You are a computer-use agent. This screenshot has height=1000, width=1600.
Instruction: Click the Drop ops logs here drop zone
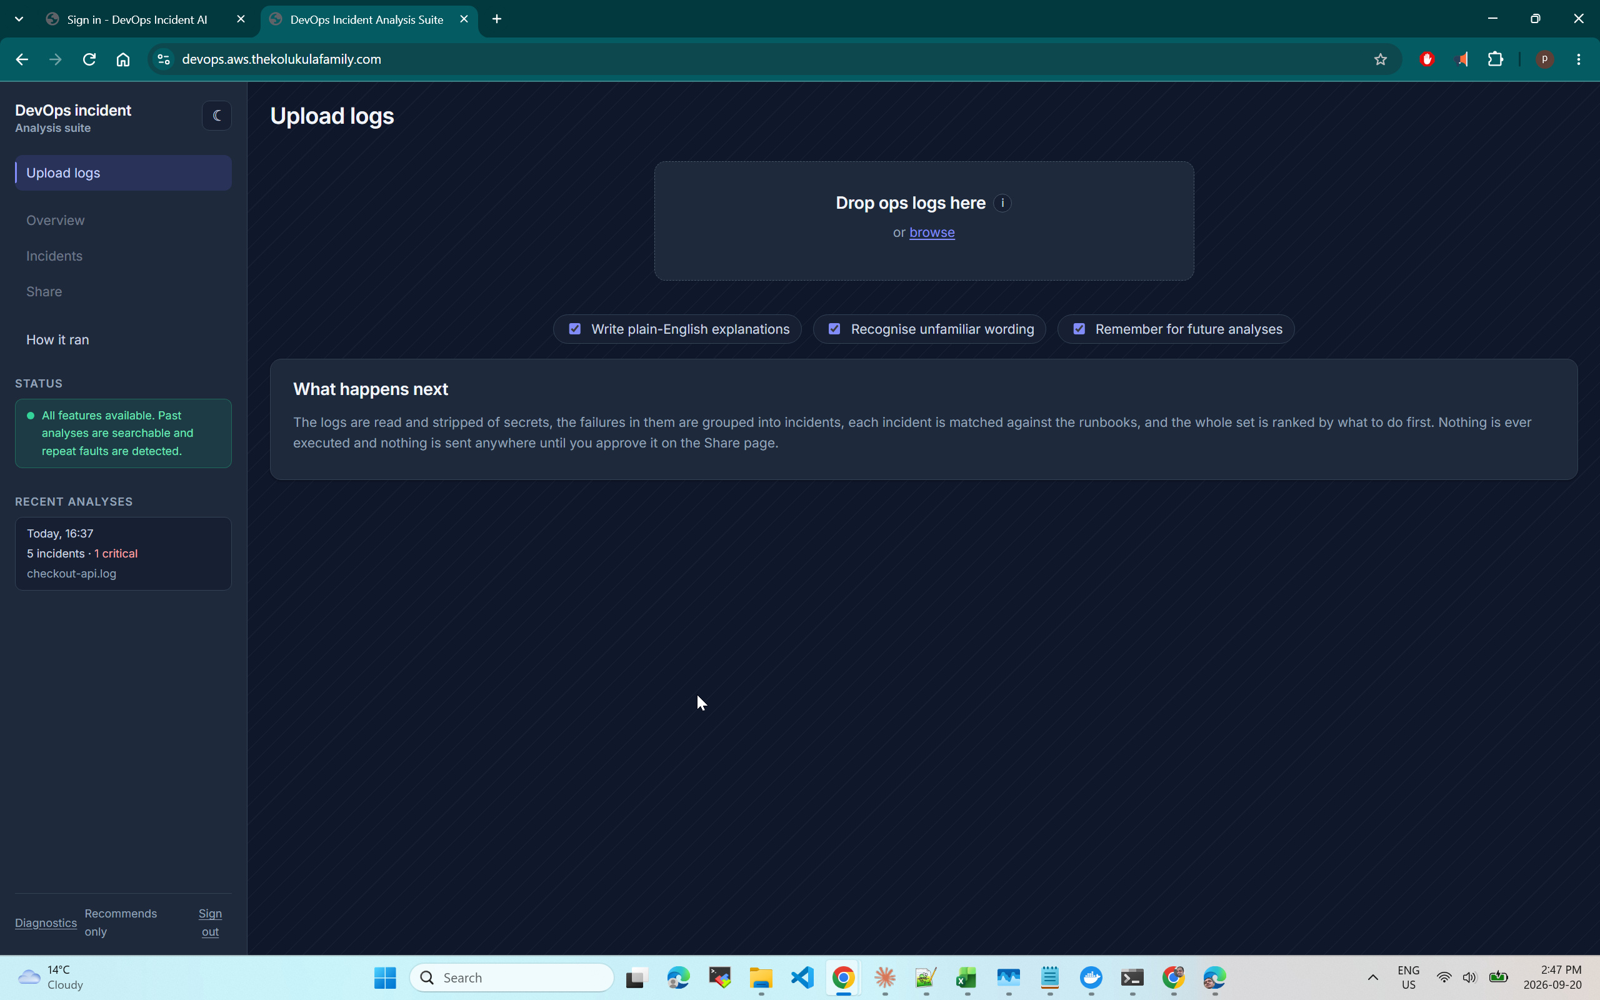coord(924,221)
